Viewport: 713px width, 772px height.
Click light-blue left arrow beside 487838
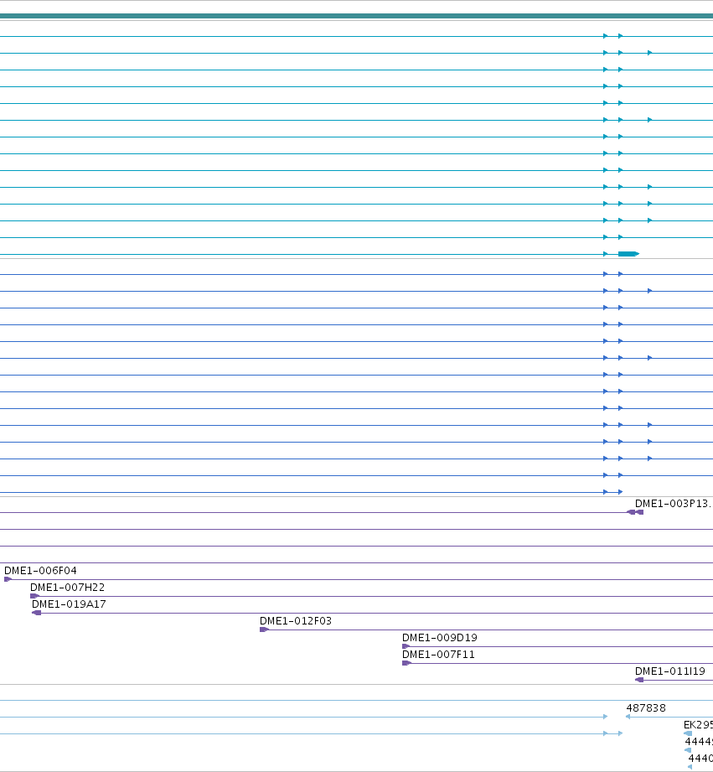628,717
